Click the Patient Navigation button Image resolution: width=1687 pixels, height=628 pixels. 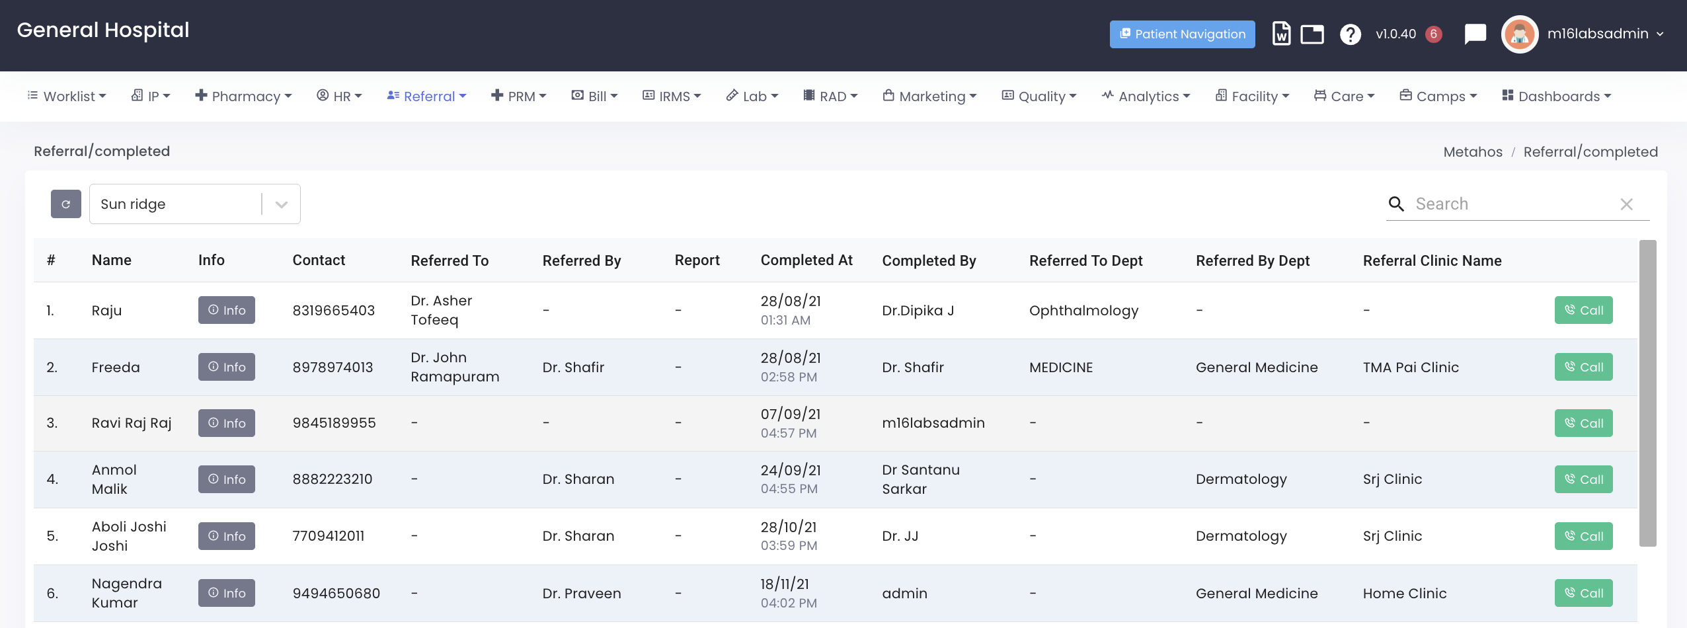(1182, 34)
